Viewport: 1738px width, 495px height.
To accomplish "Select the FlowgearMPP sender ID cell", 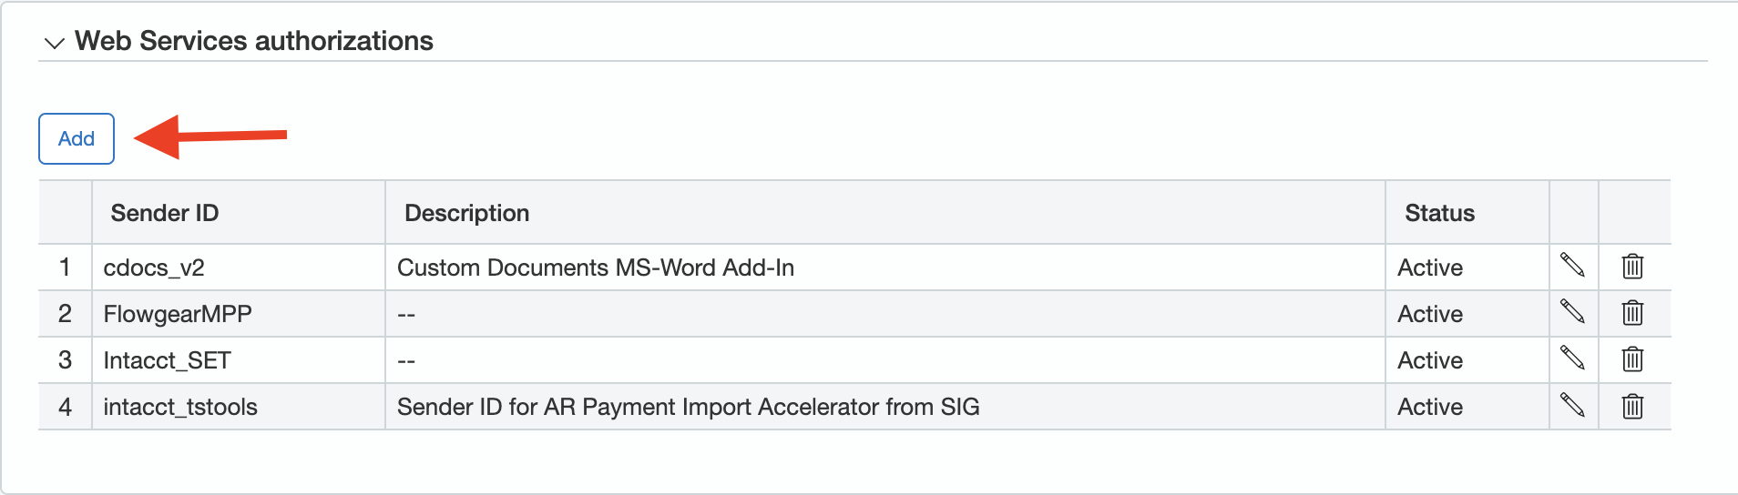I will click(x=178, y=314).
